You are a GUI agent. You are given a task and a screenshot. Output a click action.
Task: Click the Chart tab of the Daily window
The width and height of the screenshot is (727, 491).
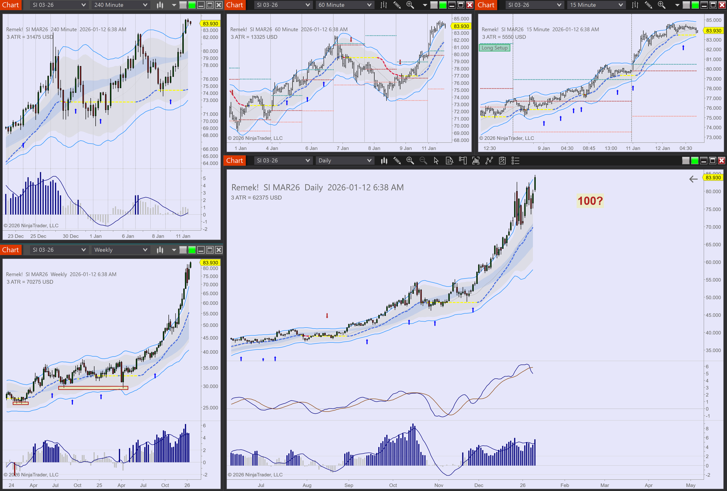(234, 161)
